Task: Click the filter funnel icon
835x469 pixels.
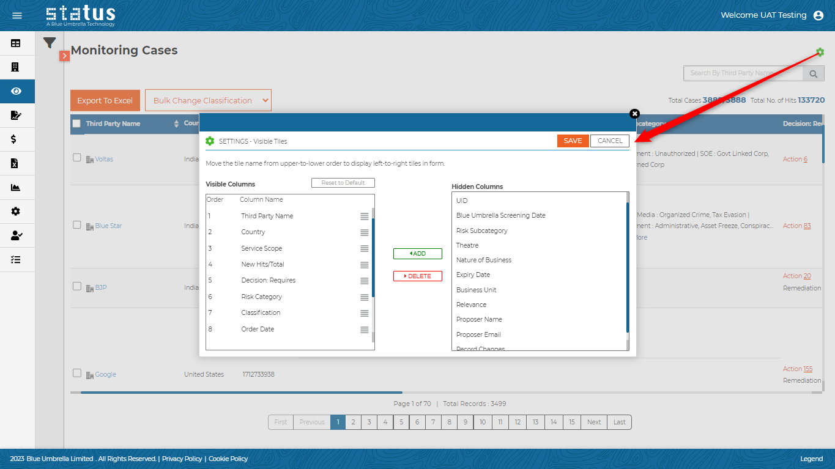Action: point(50,43)
